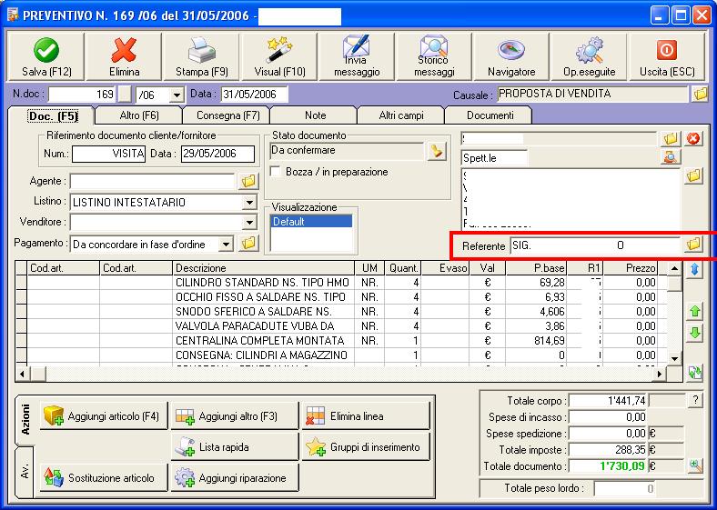This screenshot has width=717, height=510.
Task: Open folder icon next to Pagamento field
Action: (248, 244)
